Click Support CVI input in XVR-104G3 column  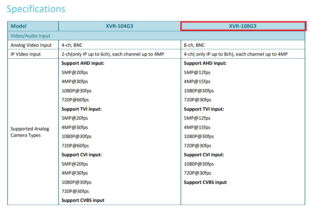pos(82,155)
